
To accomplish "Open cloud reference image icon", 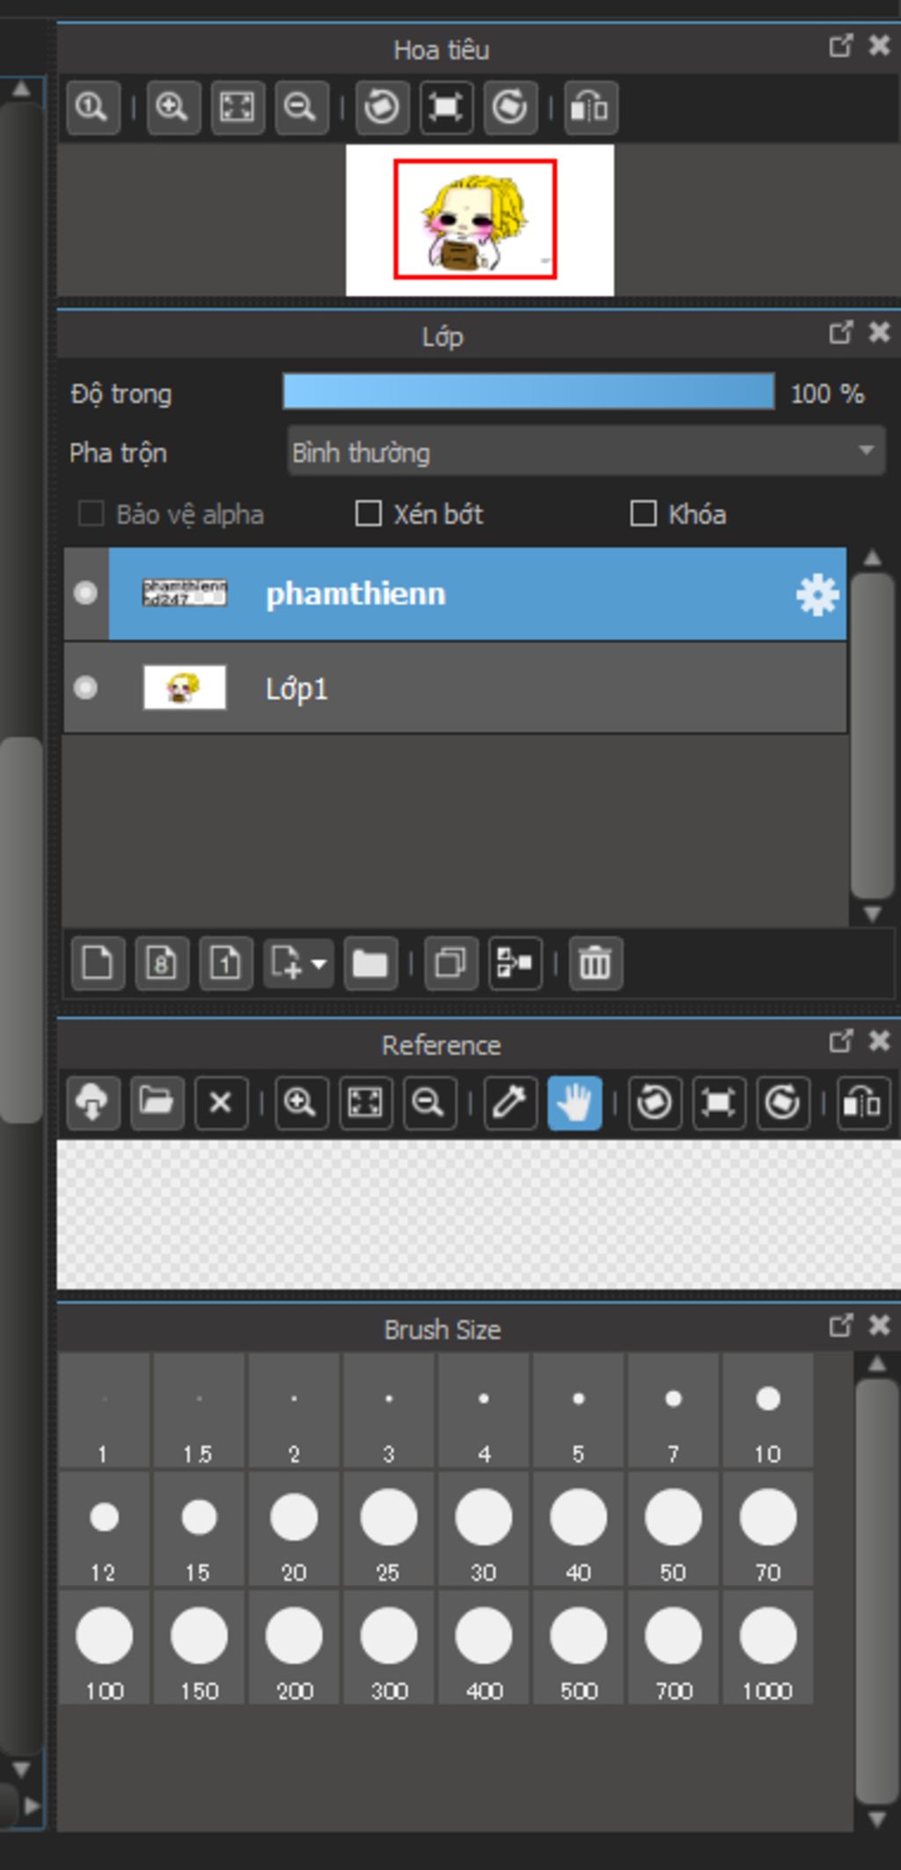I will pyautogui.click(x=92, y=1102).
